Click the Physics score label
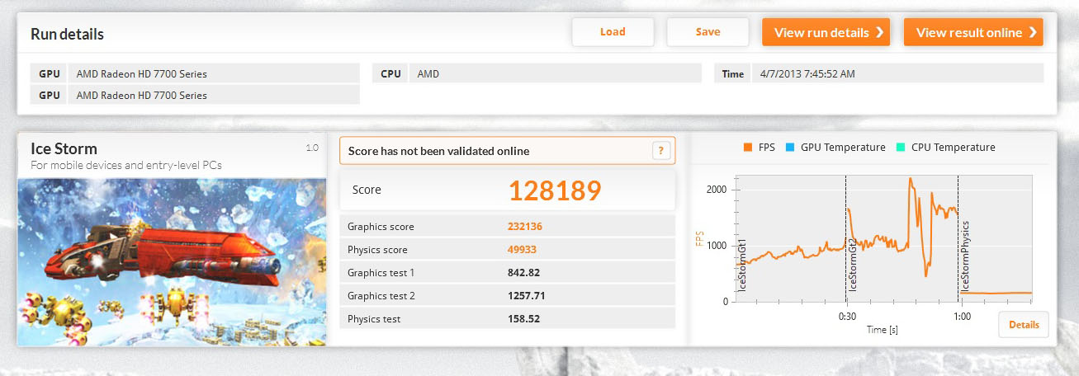 coord(377,250)
